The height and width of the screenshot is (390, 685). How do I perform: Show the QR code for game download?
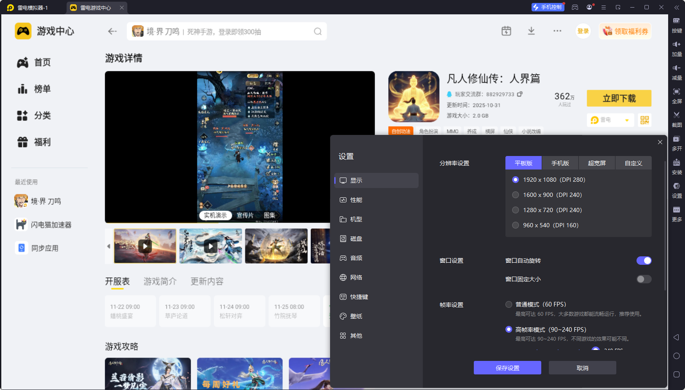click(x=644, y=120)
